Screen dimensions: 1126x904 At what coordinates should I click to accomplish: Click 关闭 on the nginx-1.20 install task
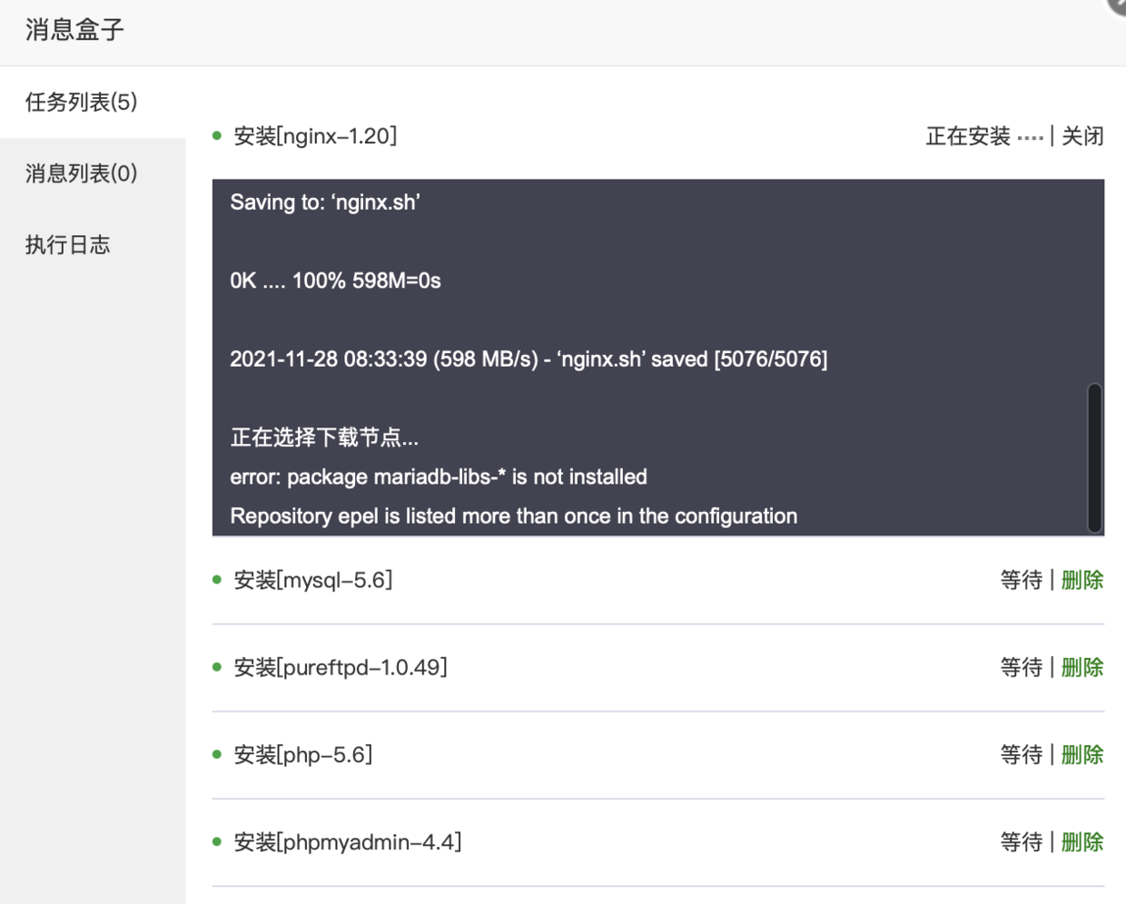point(1082,136)
